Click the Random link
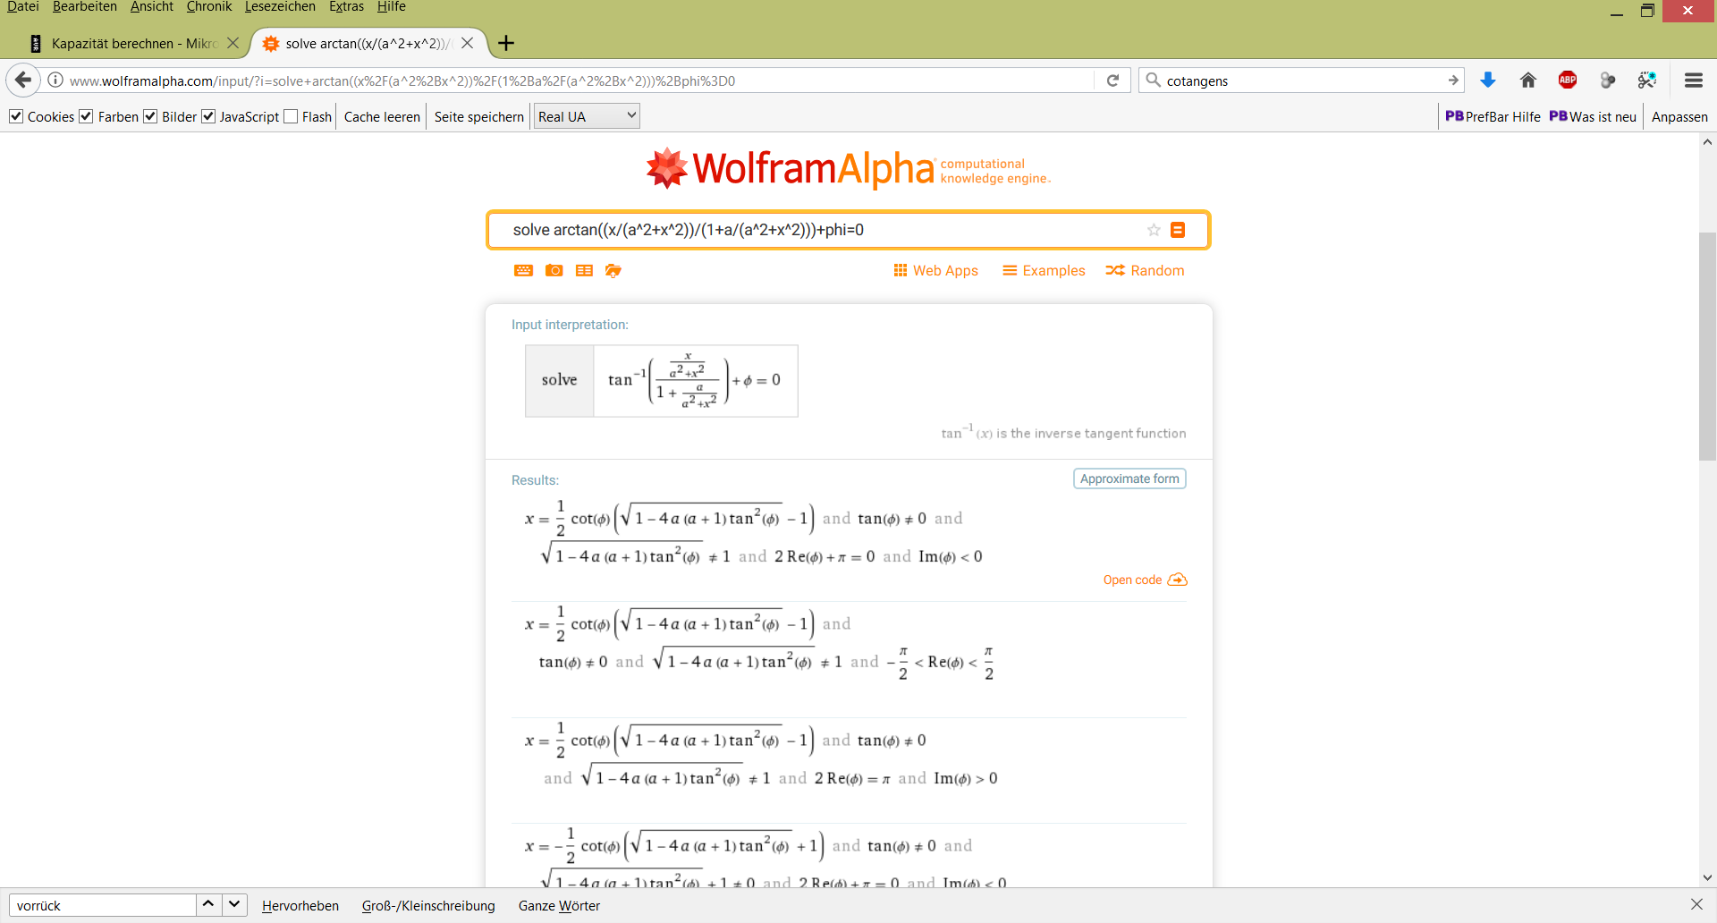1717x923 pixels. pos(1146,270)
